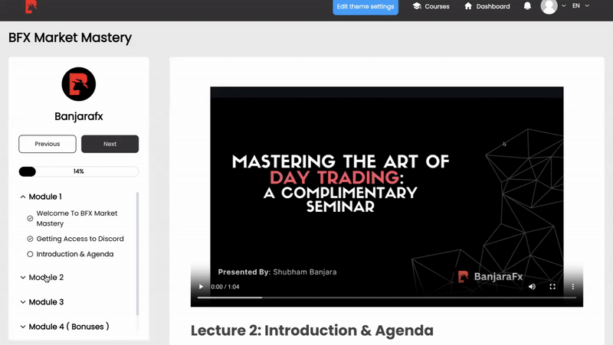Expand Module 4 ( Bonuses ) section
Image resolution: width=613 pixels, height=345 pixels.
click(64, 327)
